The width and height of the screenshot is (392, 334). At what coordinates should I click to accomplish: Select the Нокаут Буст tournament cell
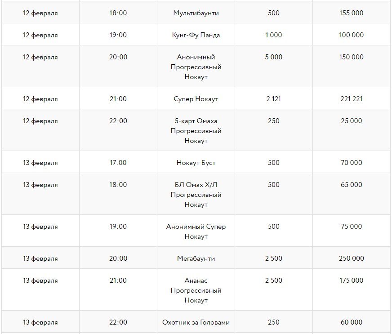coord(196,163)
